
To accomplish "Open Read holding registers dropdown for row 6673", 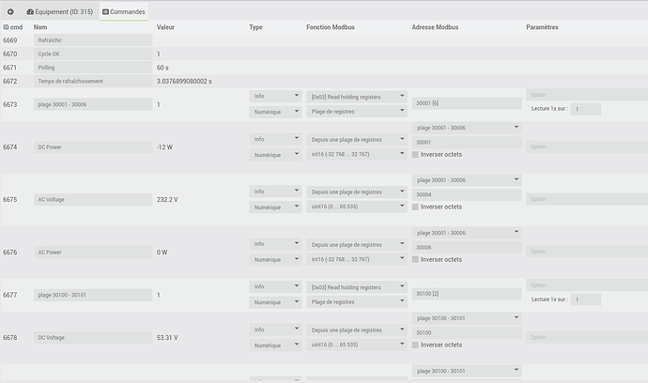I will (x=357, y=97).
